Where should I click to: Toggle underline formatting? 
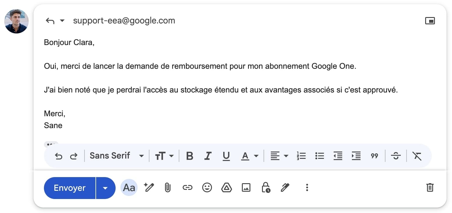[x=226, y=156]
